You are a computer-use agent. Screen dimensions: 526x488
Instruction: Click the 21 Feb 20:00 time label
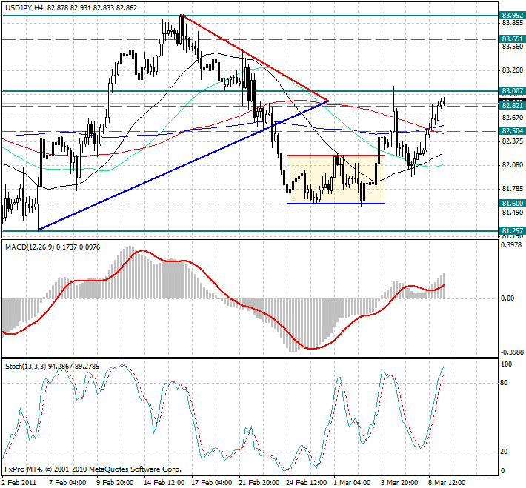[259, 483]
